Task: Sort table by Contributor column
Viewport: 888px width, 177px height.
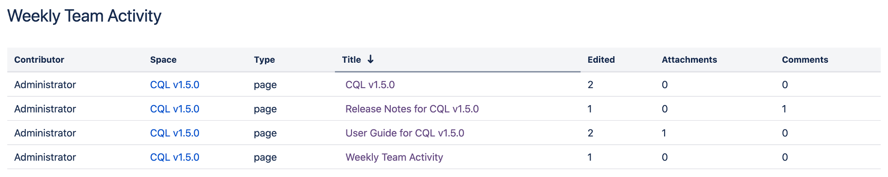Action: (39, 59)
